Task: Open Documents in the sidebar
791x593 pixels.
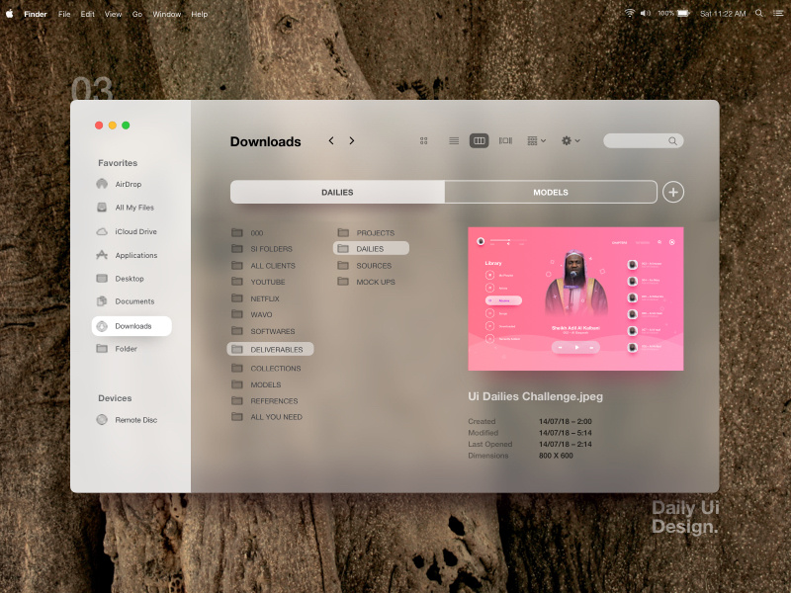Action: (126, 301)
